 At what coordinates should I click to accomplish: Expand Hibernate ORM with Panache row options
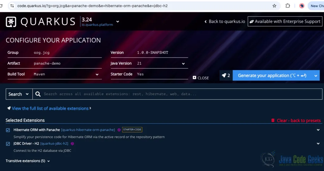(318, 130)
